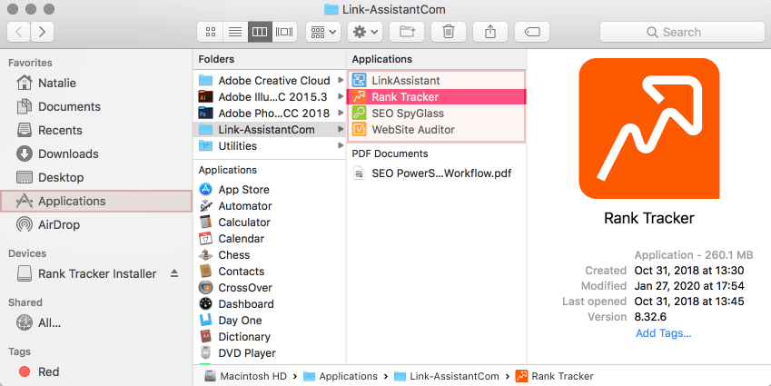The height and width of the screenshot is (386, 771).
Task: Create a new folder from the toolbar
Action: coord(407,32)
